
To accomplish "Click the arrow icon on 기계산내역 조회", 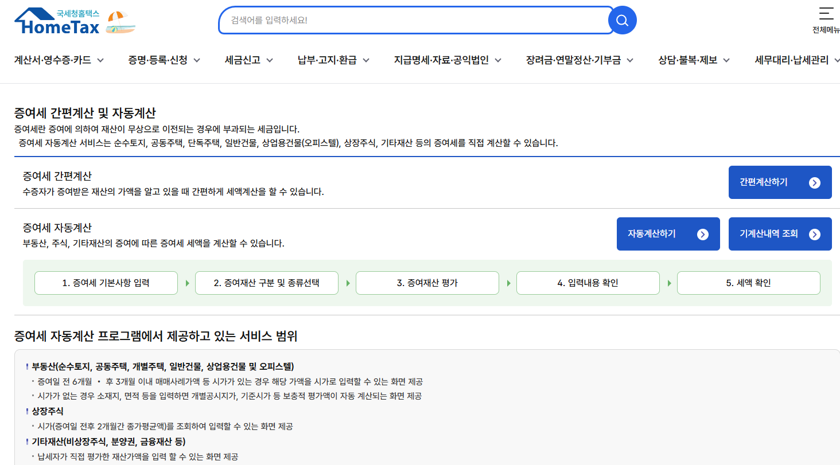I will coord(814,233).
